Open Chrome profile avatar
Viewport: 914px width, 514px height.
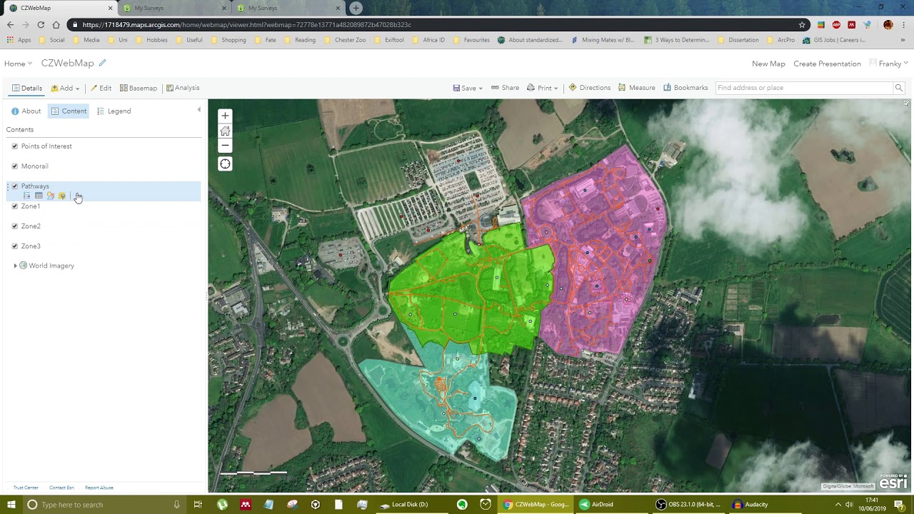coord(888,24)
